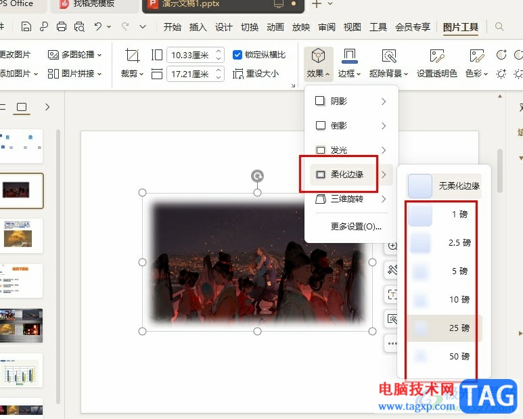
Task: Click the Redo arrow icon
Action: pyautogui.click(x=125, y=26)
